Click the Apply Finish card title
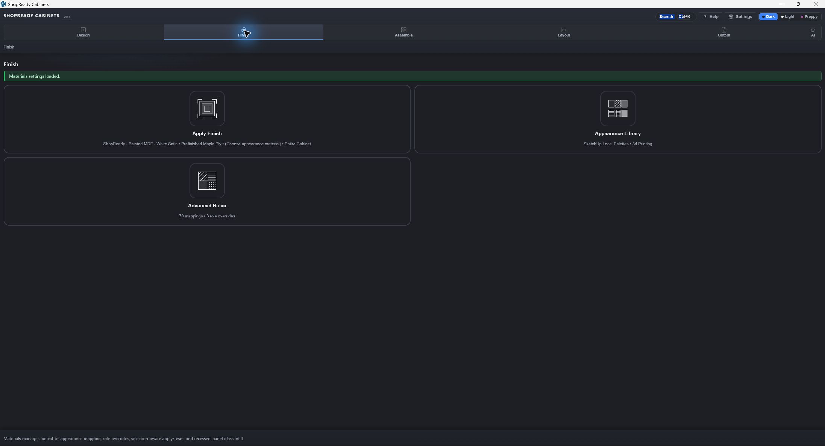The height and width of the screenshot is (446, 825). pyautogui.click(x=207, y=133)
